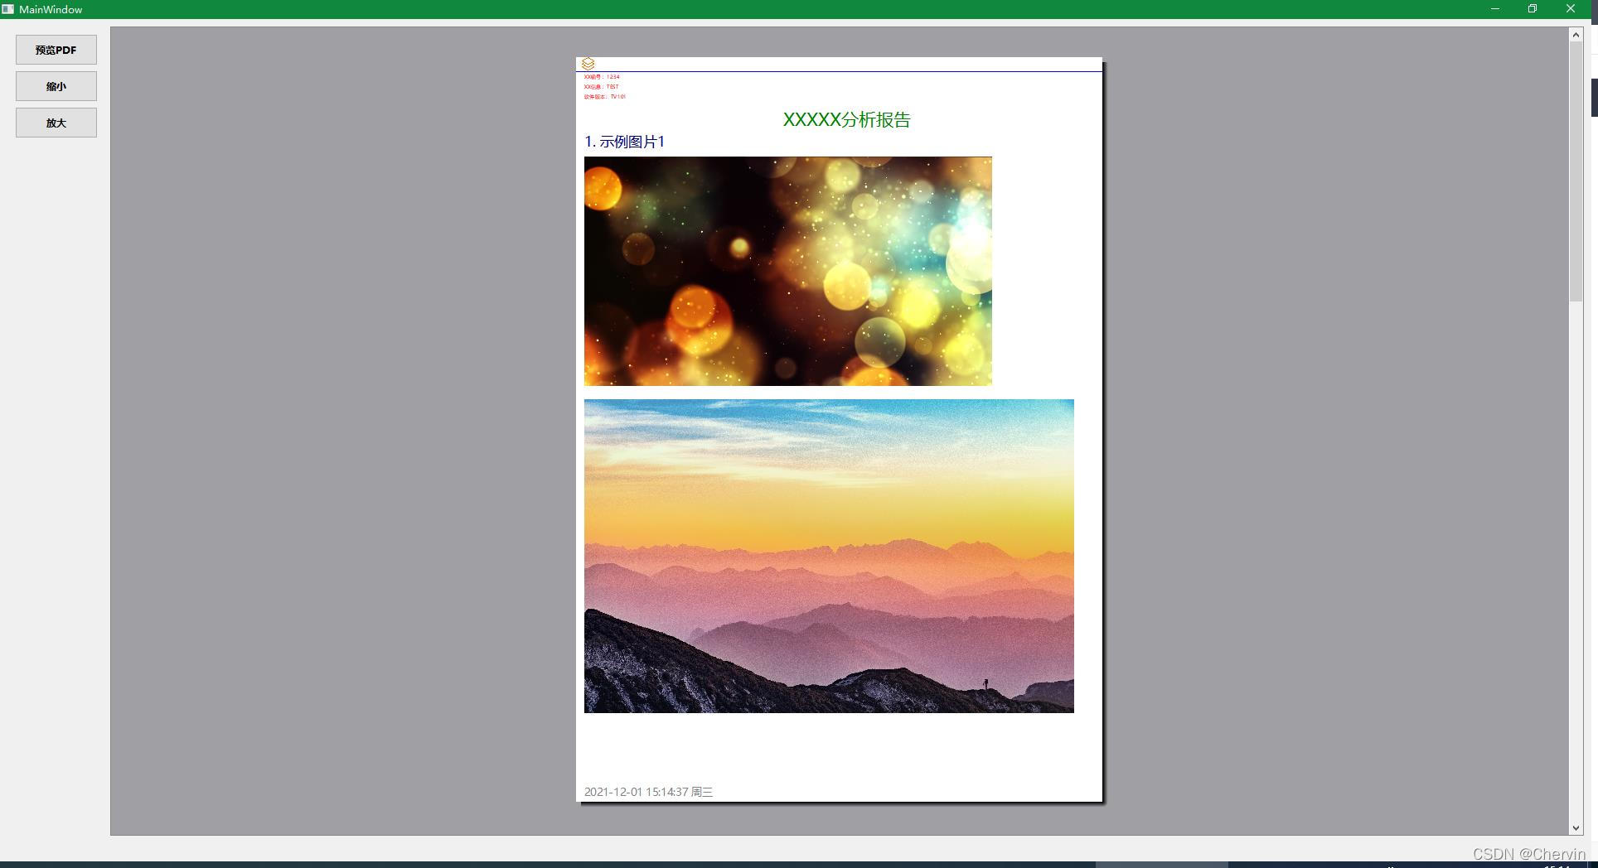Viewport: 1598px width, 868px height.
Task: Click the scrollbar up arrow
Action: 1575,34
